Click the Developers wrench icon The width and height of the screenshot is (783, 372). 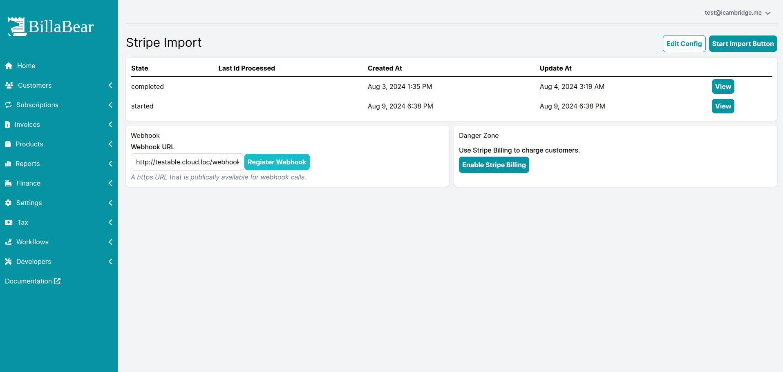(9, 261)
